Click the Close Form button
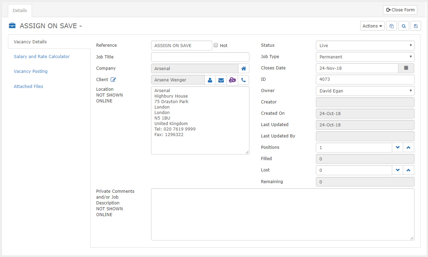Image resolution: width=428 pixels, height=257 pixels. tap(400, 10)
